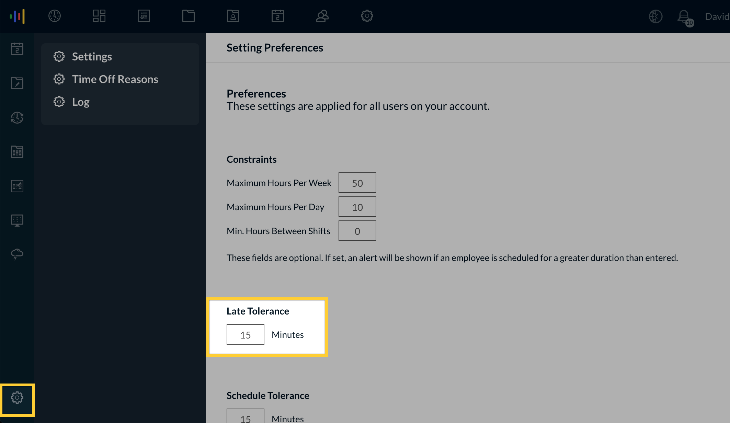This screenshot has height=423, width=730.
Task: Click the 'These fields are optional' note
Action: pyautogui.click(x=452, y=258)
